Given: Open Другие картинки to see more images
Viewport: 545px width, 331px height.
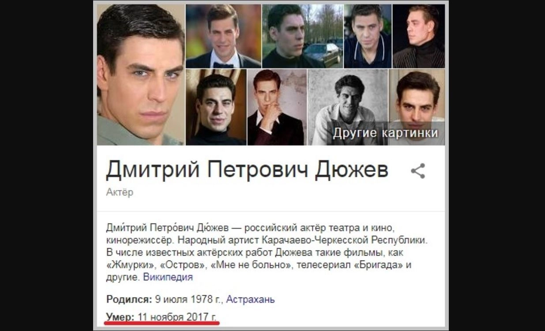Looking at the screenshot, I should pyautogui.click(x=385, y=133).
